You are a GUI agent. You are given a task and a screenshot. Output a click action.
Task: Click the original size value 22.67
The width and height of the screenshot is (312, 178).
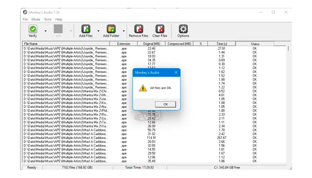click(x=152, y=52)
